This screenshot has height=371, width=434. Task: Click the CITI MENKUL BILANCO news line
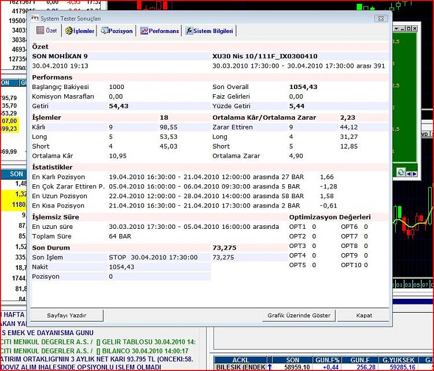coord(94,351)
